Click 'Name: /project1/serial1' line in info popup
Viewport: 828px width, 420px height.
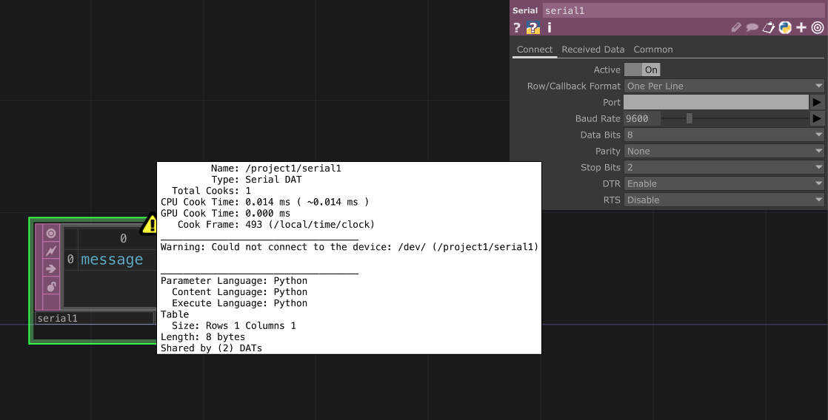276,168
